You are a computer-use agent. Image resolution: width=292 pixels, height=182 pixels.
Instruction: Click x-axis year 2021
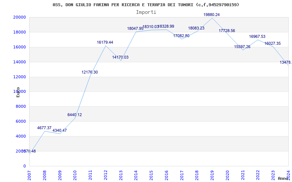click(243, 175)
